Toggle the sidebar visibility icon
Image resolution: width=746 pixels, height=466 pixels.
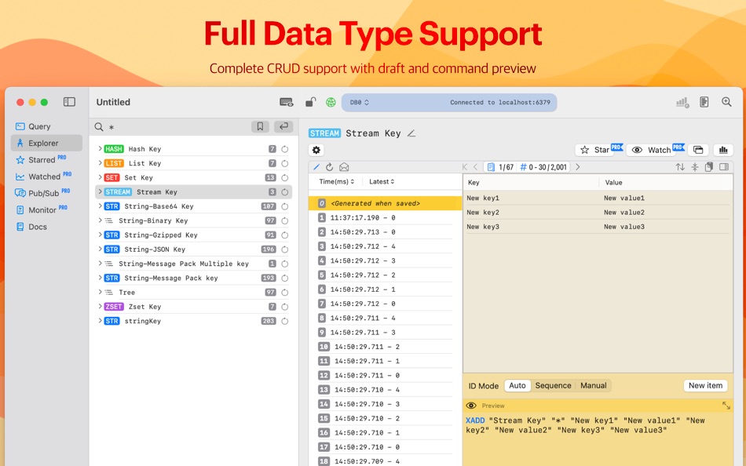tap(69, 102)
